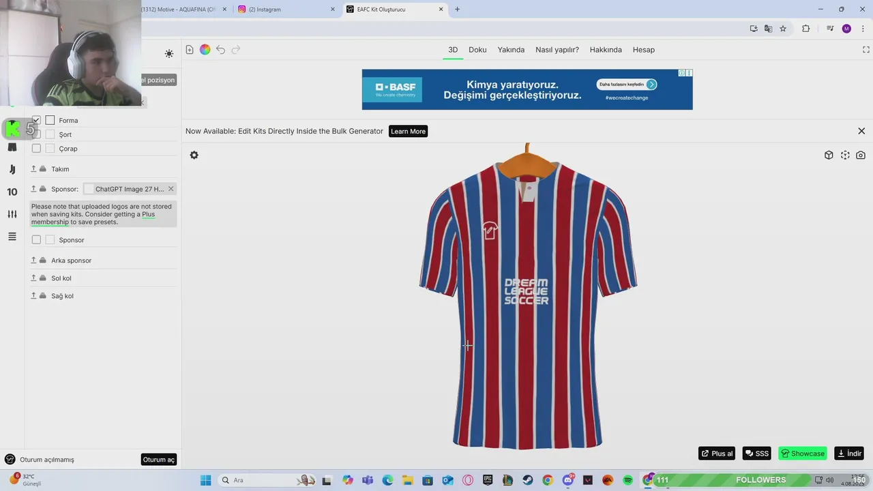Open the color palette wheel icon
This screenshot has width=873, height=491.
tap(205, 50)
